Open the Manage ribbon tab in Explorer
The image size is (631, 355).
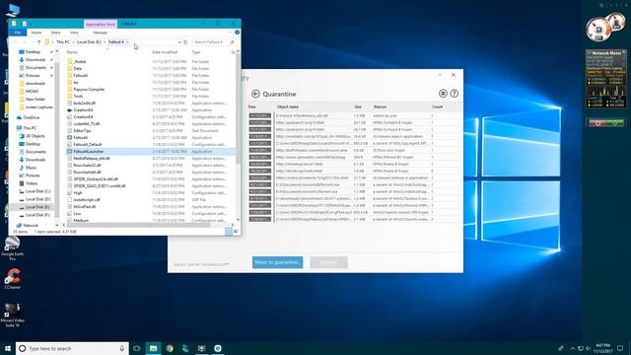coord(101,33)
